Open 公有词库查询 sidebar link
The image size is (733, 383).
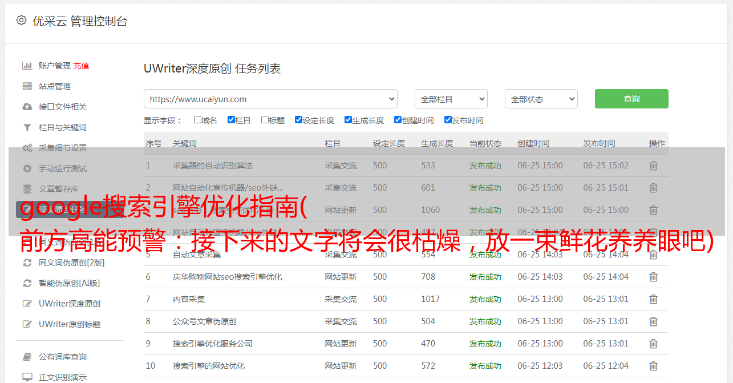point(63,357)
